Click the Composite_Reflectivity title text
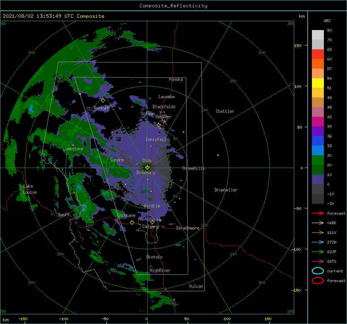Screen dimensions: 347x324 [x=173, y=6]
